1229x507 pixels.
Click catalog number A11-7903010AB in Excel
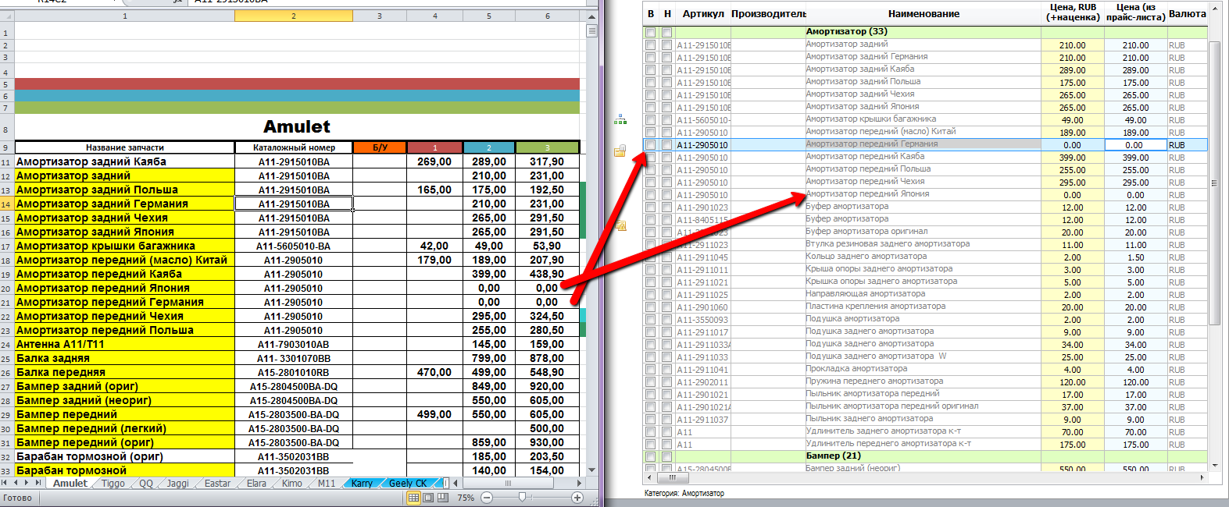click(x=294, y=344)
